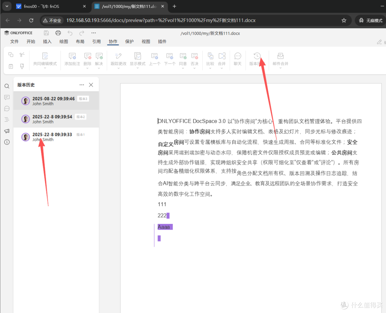Expand the Mail Merge dropdown arrow
386x313 pixels.
(x=281, y=68)
